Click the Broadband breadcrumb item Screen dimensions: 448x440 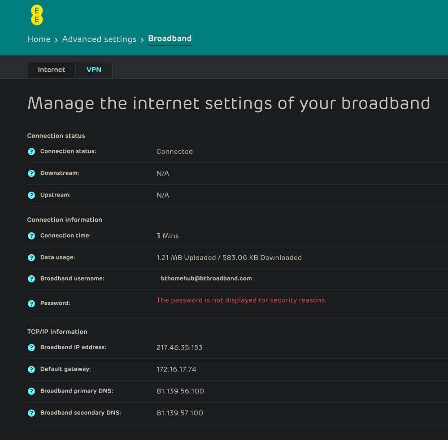170,38
